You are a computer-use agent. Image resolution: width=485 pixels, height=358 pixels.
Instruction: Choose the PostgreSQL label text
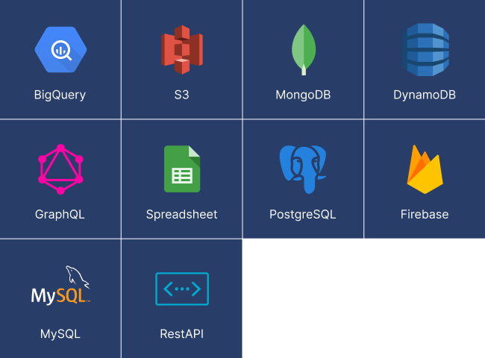tap(302, 214)
